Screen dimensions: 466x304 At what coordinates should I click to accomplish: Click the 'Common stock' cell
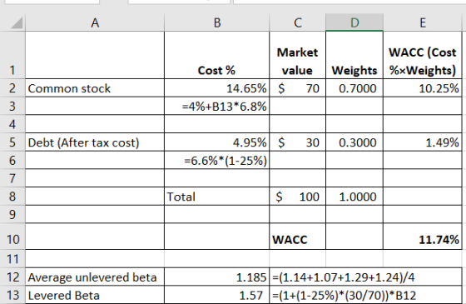coord(95,88)
